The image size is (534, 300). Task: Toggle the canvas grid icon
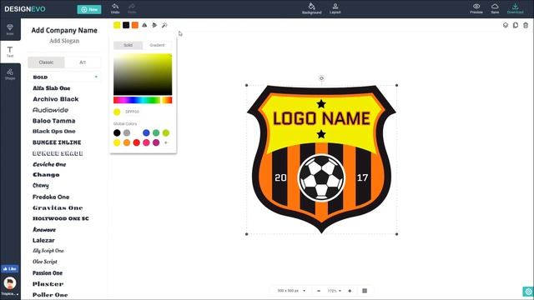coord(365,291)
